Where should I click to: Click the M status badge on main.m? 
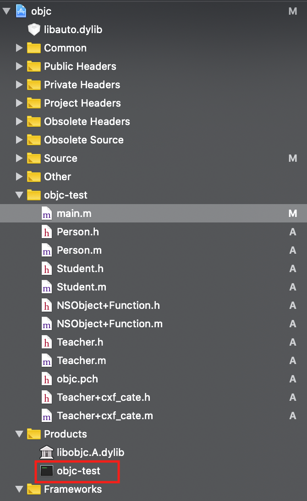pyautogui.click(x=293, y=214)
